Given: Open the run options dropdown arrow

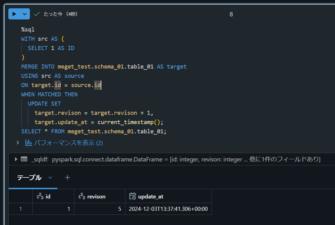Looking at the screenshot, I should (x=25, y=14).
